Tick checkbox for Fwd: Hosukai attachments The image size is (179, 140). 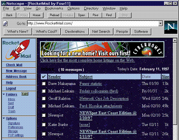(x=44, y=106)
